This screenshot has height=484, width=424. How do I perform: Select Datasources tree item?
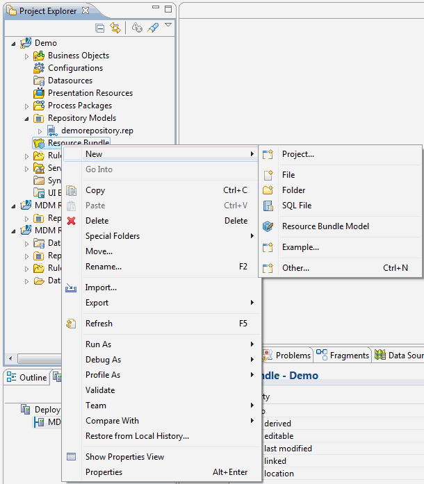70,81
